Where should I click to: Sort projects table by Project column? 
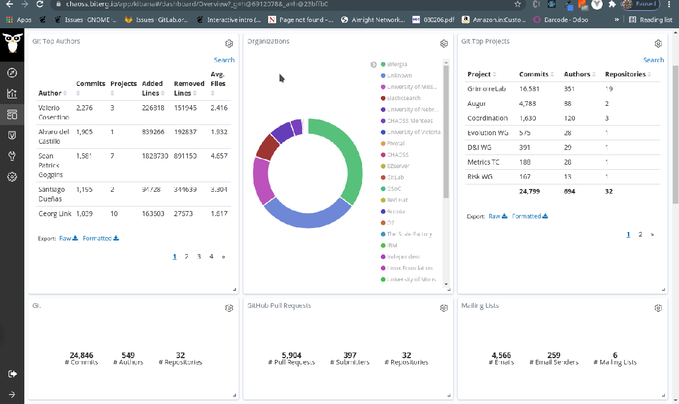[482, 74]
